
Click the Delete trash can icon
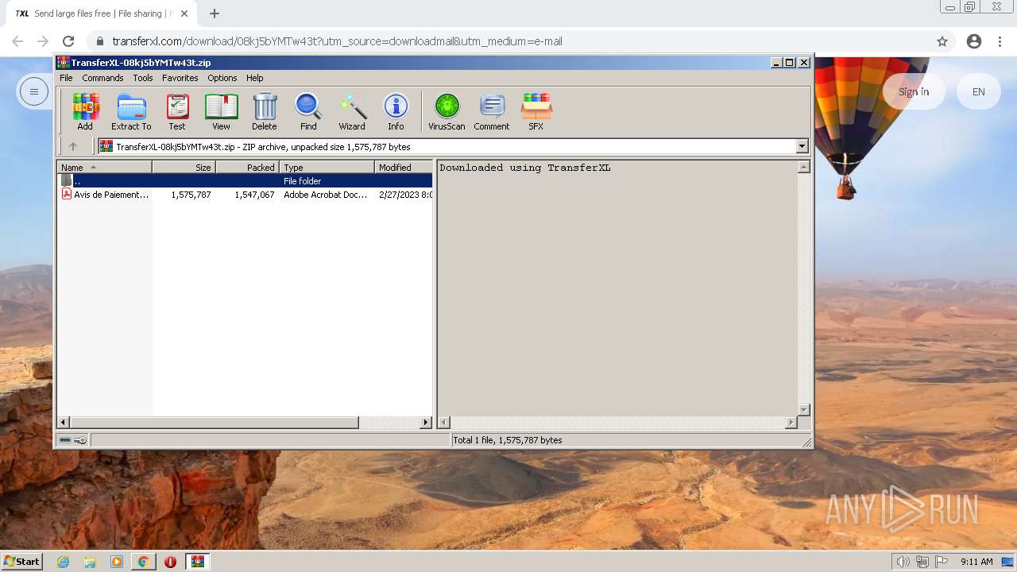(x=265, y=111)
